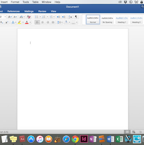Apply paragraph shading with the paint bucket
The height and width of the screenshot is (145, 144).
click(66, 22)
